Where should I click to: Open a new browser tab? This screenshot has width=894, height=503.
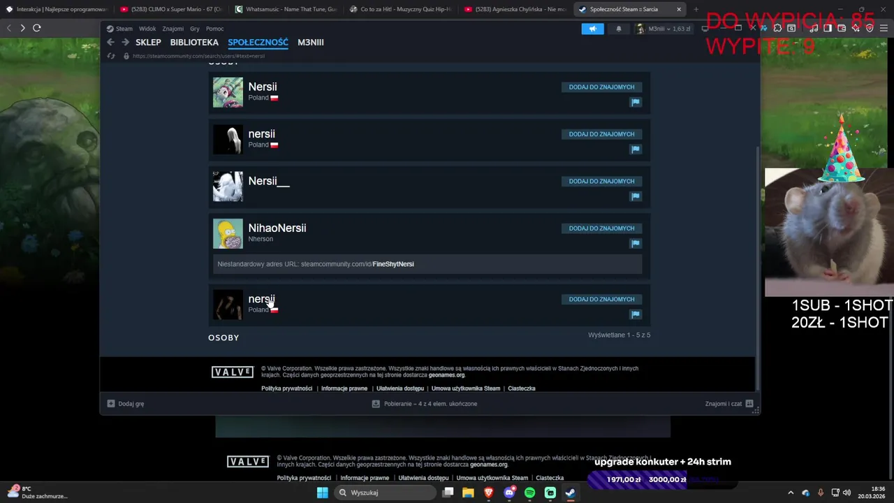696,9
